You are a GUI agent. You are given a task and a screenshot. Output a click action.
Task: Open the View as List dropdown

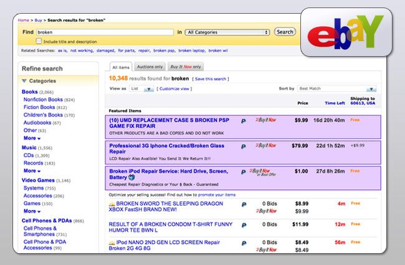141,89
